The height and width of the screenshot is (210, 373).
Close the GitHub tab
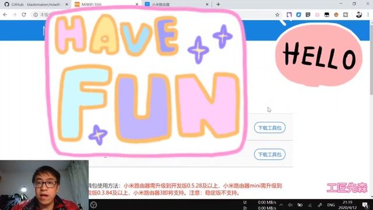[x=66, y=5]
